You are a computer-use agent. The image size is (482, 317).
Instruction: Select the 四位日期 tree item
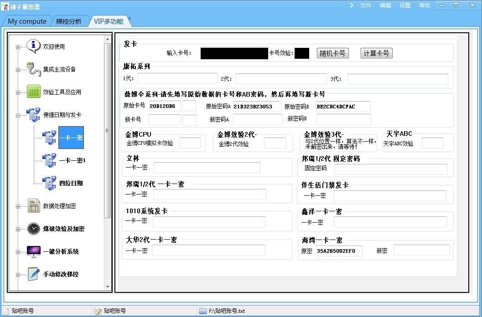(71, 183)
